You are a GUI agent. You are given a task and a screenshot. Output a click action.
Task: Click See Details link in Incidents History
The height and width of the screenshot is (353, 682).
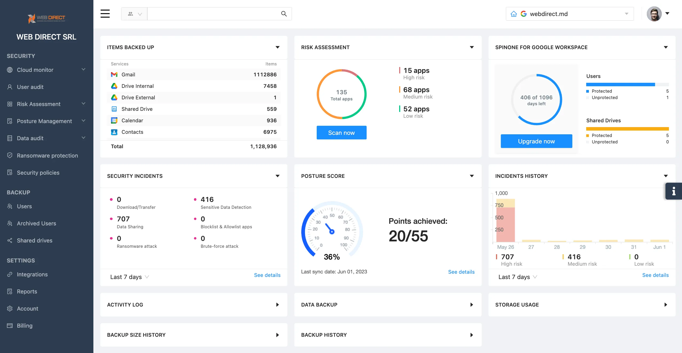656,275
